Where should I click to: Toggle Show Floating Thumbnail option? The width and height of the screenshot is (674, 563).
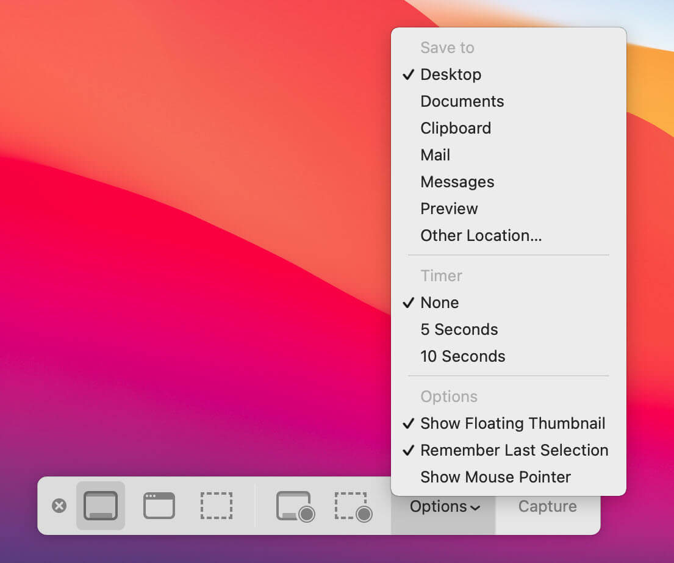[x=509, y=423]
